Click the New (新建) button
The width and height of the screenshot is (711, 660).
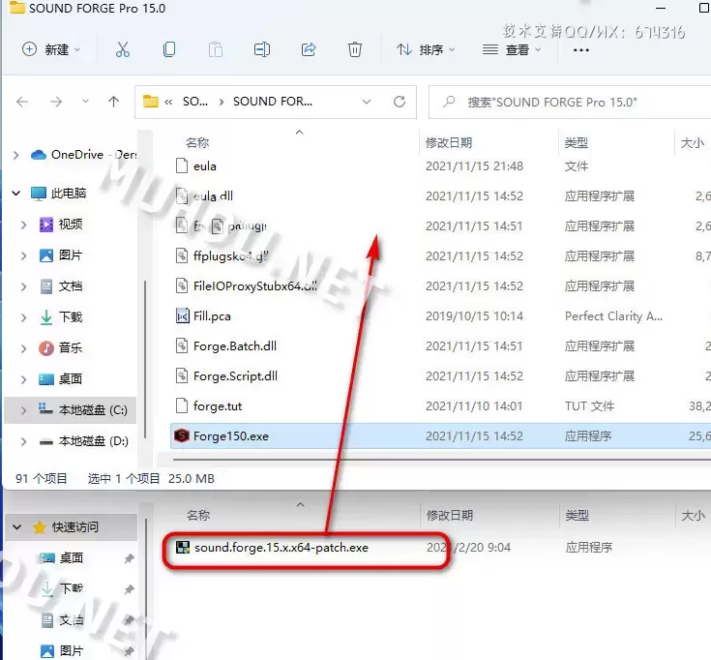[51, 49]
